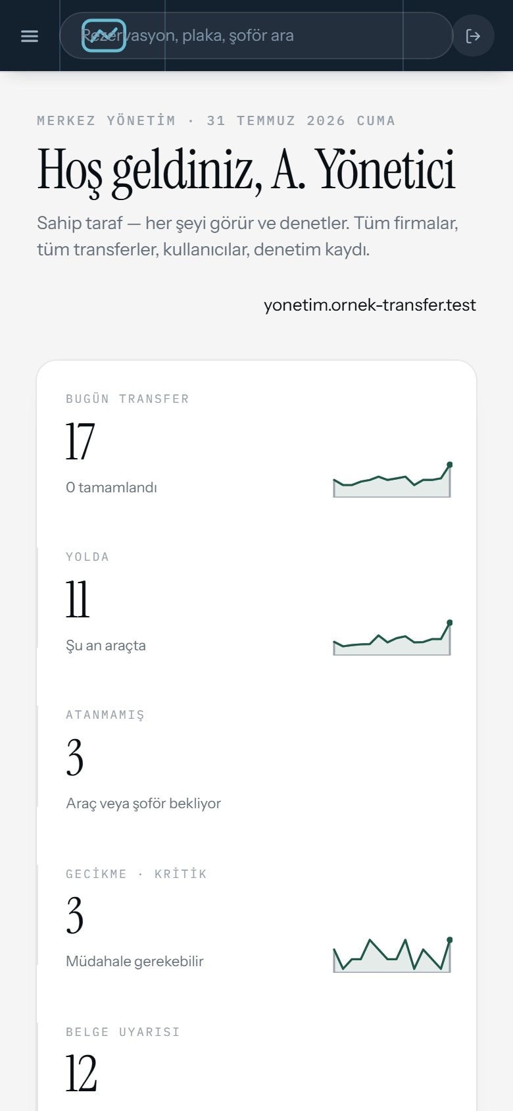Click the 'BUGÜN TRANSFER' label
This screenshot has width=513, height=1111.
click(128, 399)
